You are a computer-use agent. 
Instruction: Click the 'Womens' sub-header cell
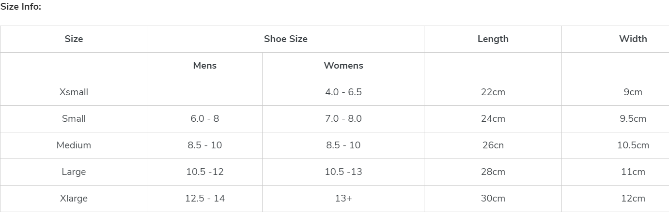pyautogui.click(x=343, y=66)
